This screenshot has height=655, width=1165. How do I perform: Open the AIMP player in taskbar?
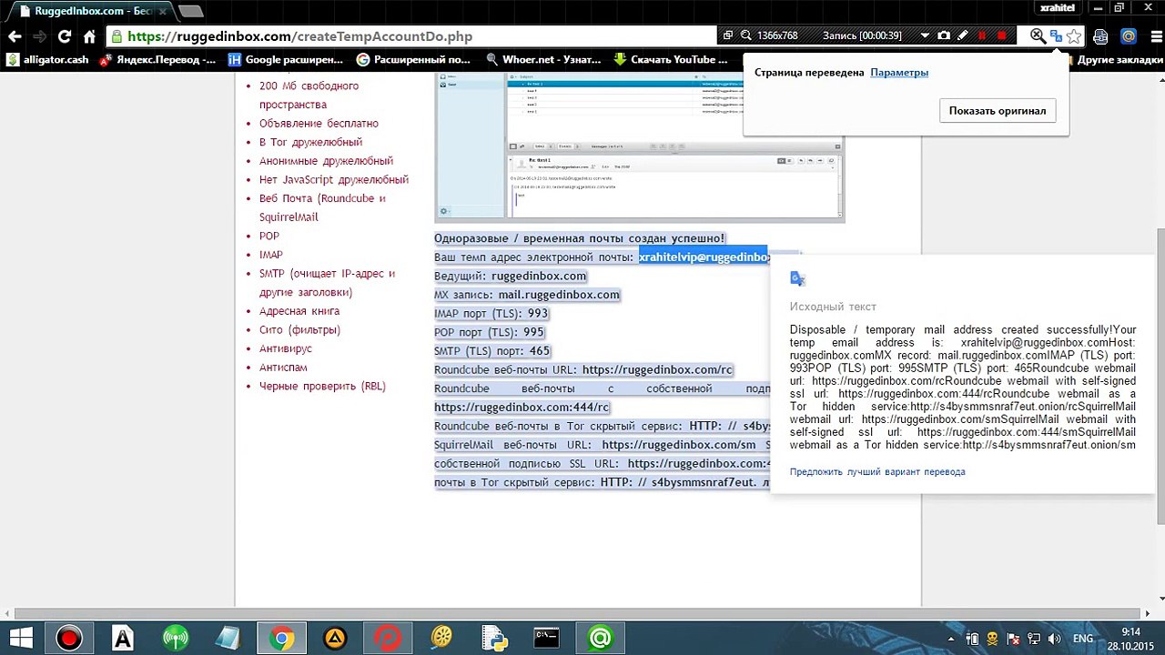(334, 639)
